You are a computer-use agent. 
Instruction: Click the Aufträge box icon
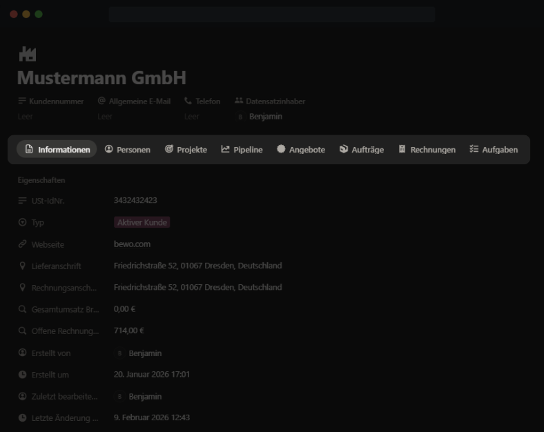(x=344, y=149)
